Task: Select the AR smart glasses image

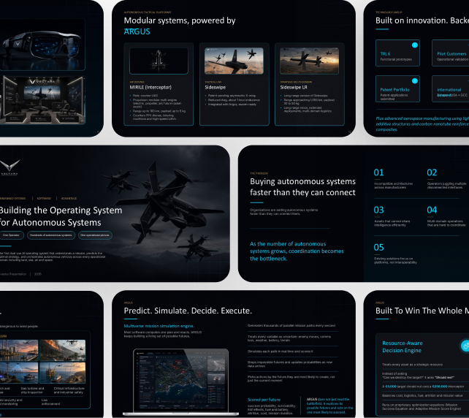Action: (42, 45)
